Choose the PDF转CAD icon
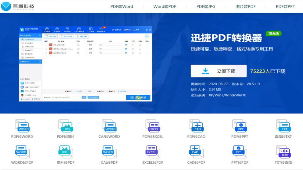 196,126
